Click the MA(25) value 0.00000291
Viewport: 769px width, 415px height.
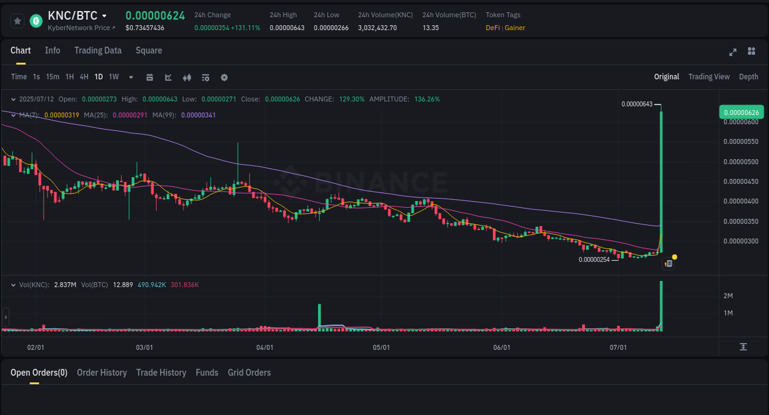(130, 115)
